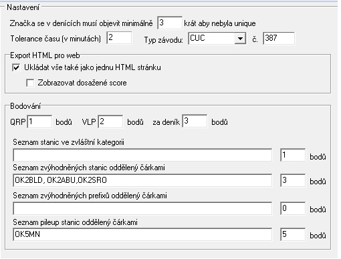Click the Tolerance času (v minutách) label
The height and width of the screenshot is (259, 341).
(55, 39)
